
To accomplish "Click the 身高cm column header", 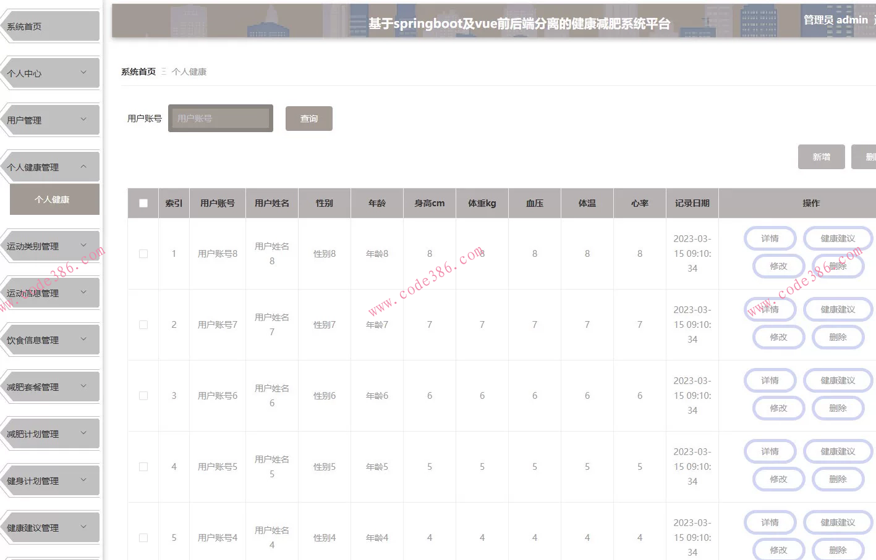I will pos(430,203).
